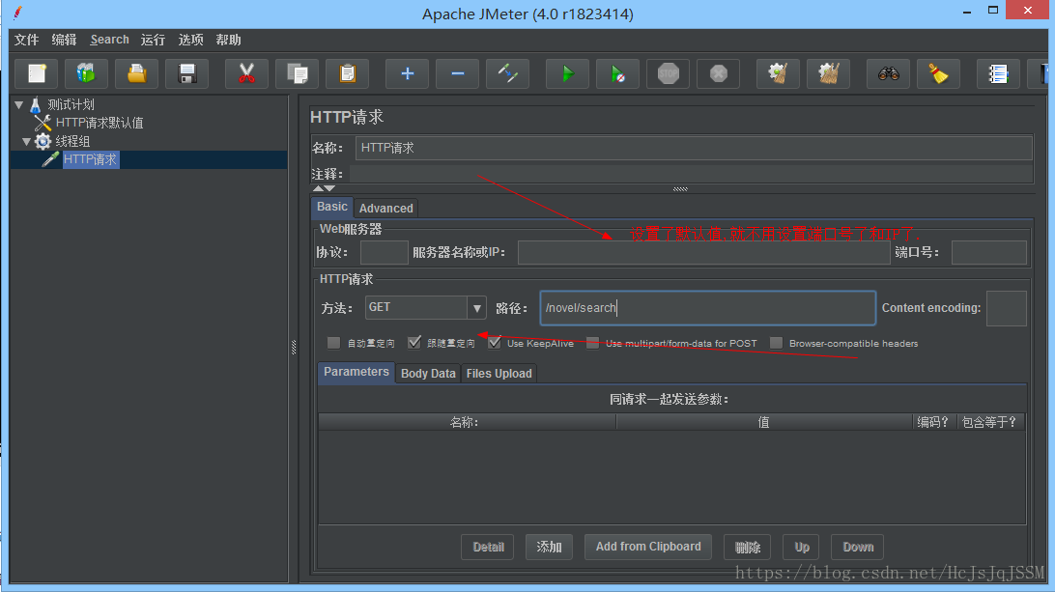Check Browser-compatible headers option

(x=777, y=343)
